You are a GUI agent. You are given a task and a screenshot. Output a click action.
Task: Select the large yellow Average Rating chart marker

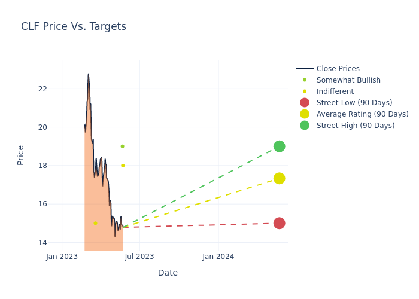[279, 179]
